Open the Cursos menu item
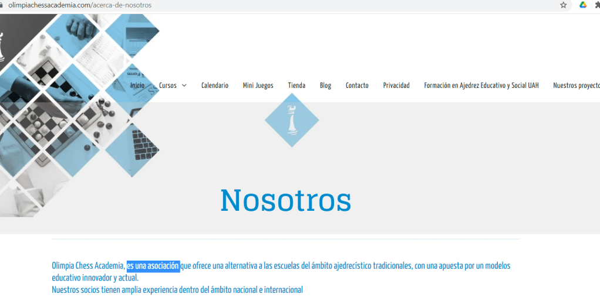The image size is (600, 301). tap(168, 85)
